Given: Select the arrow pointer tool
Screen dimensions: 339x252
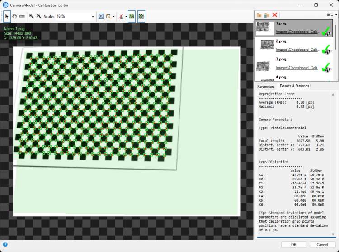Looking at the screenshot, I should click(7, 16).
